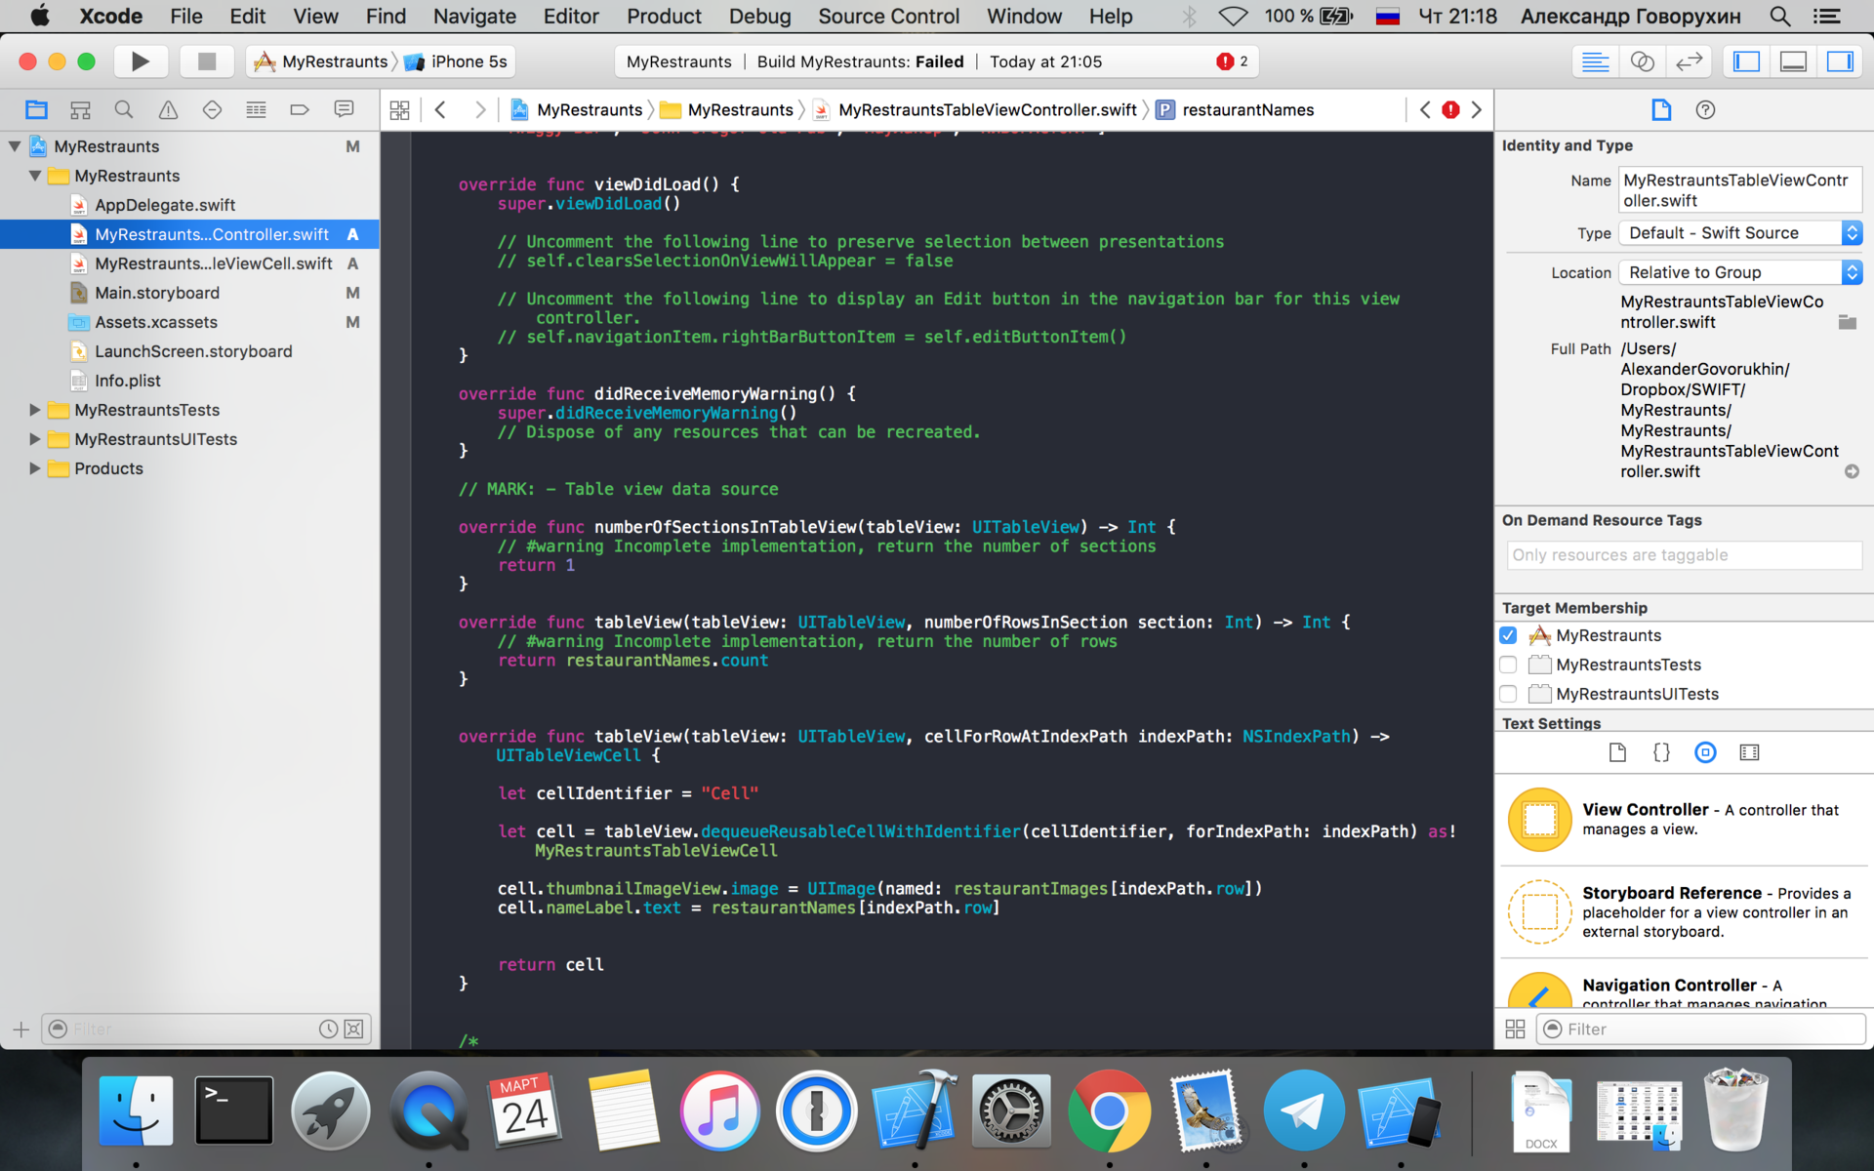Open the Product menu
This screenshot has width=1874, height=1171.
(x=664, y=17)
